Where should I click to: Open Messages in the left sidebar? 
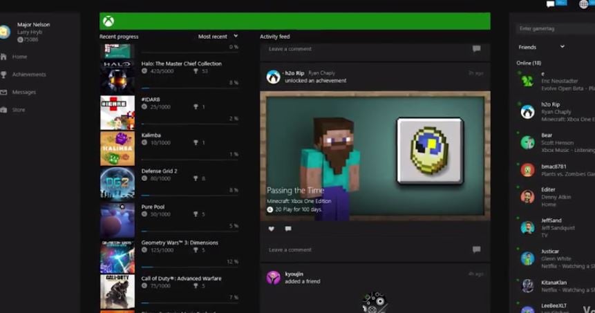(24, 92)
